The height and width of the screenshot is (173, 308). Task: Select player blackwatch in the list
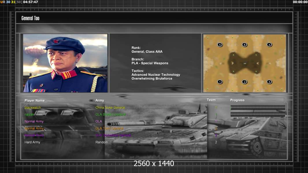click(x=33, y=108)
